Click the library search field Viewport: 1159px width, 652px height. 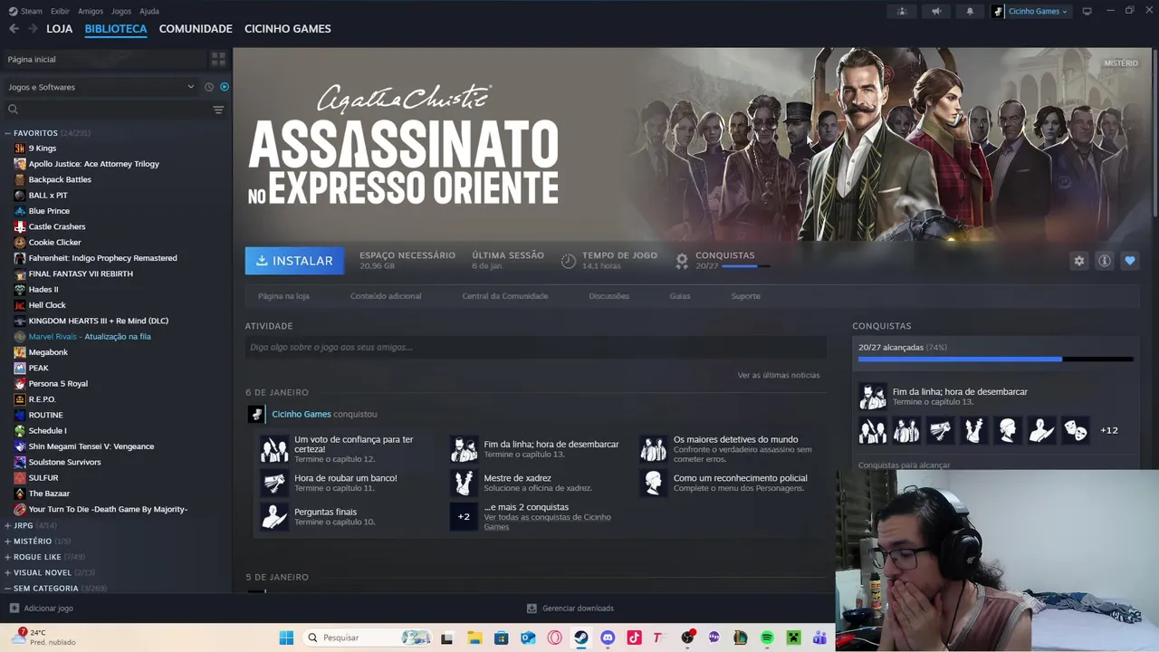pos(107,110)
